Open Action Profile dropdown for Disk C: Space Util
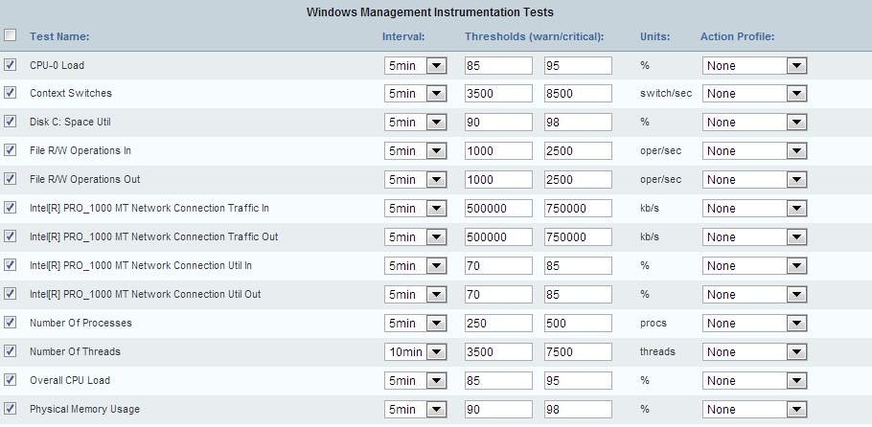This screenshot has height=427, width=872. point(755,123)
